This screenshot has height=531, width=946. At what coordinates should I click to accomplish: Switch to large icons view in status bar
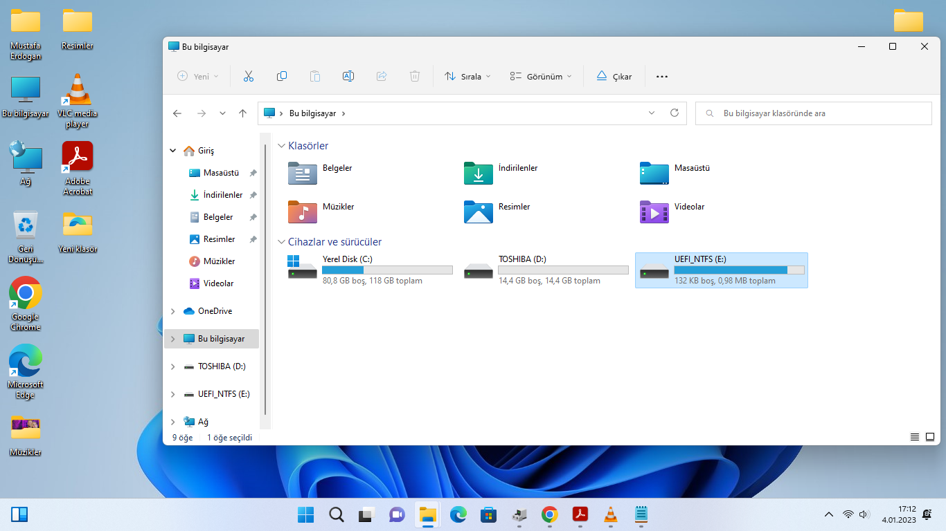click(x=930, y=437)
